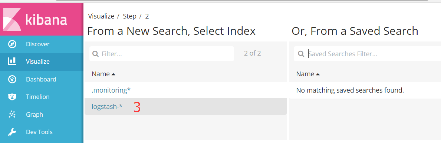The image size is (441, 143).
Task: Click the Discover compass icon
Action: [12, 44]
